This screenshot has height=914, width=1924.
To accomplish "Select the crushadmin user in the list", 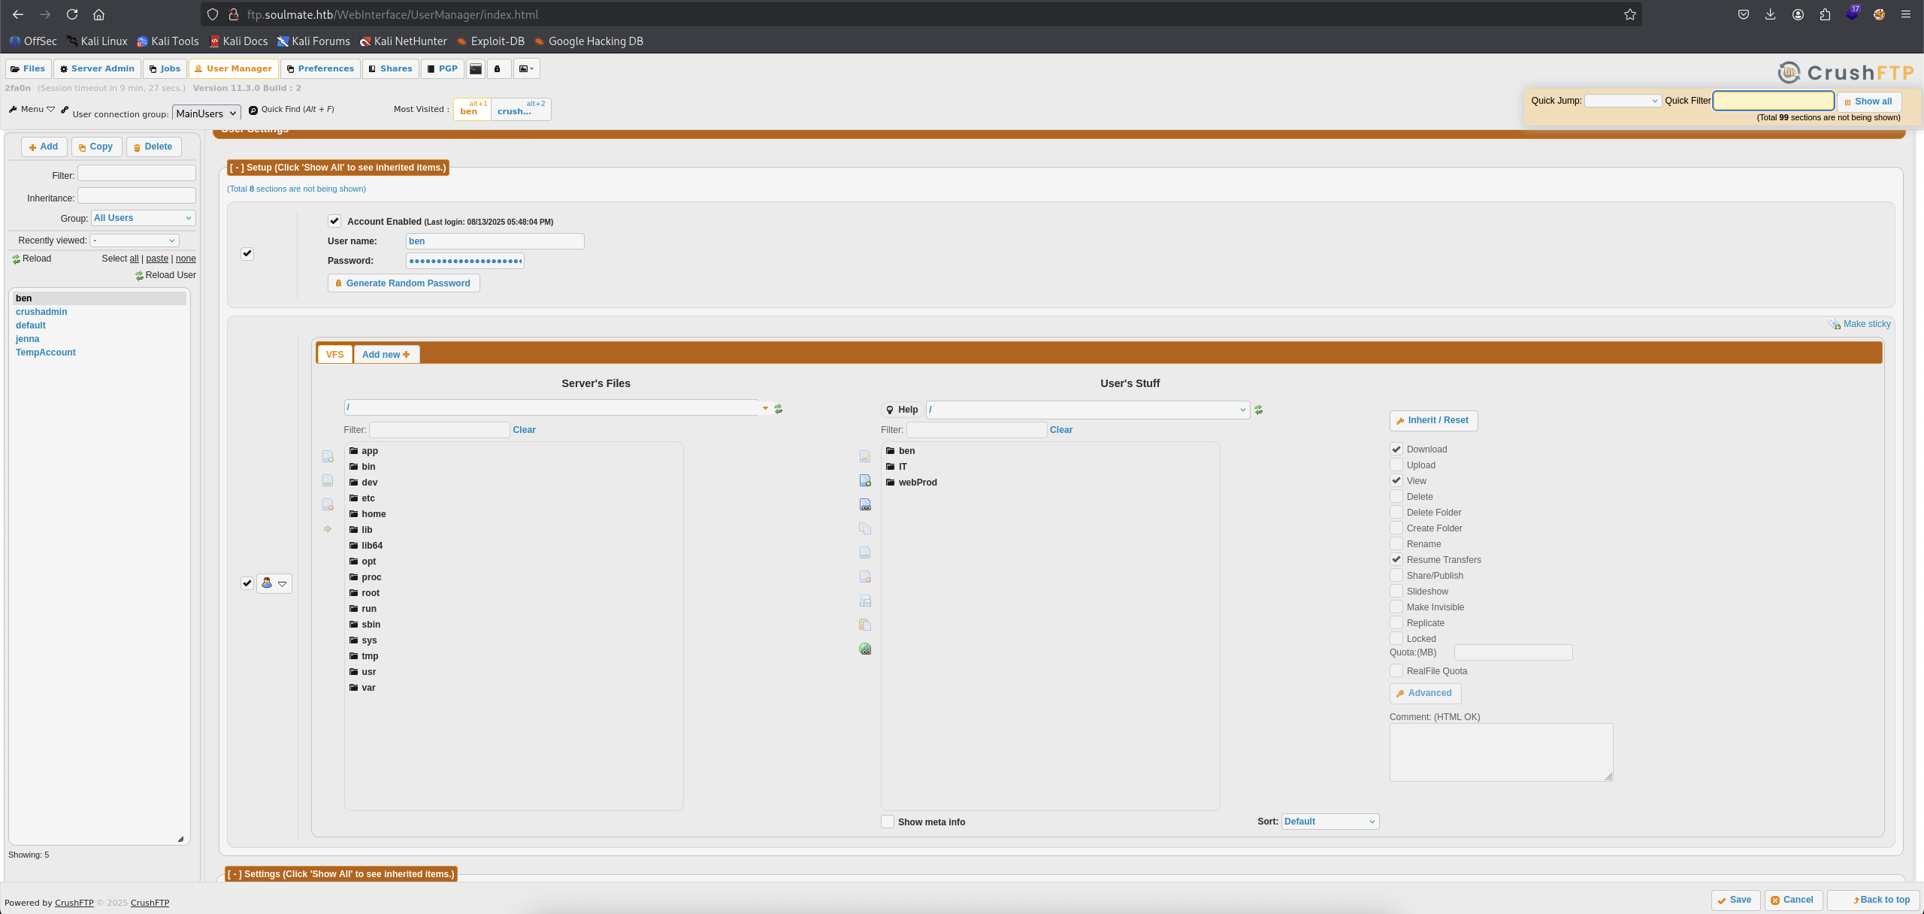I will 41,312.
